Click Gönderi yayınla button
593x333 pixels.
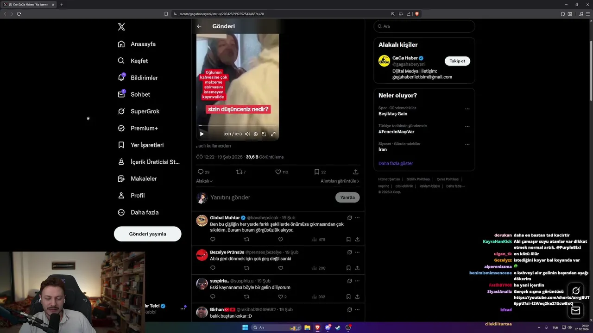tap(147, 234)
